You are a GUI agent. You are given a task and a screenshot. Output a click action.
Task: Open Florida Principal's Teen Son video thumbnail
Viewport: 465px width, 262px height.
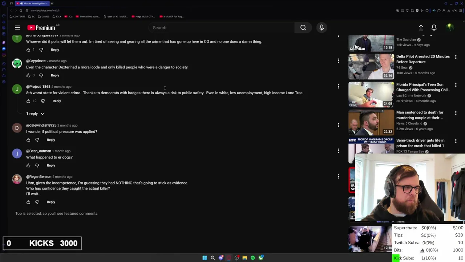click(x=371, y=95)
